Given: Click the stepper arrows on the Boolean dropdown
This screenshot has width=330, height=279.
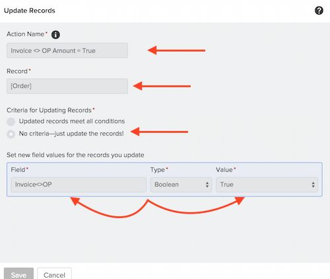Looking at the screenshot, I should (207, 184).
